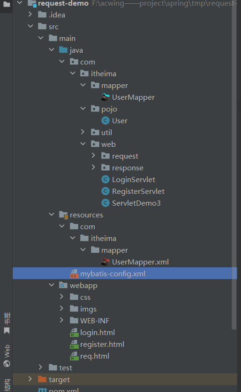Click the orange target folder icon
This screenshot has width=241, height=392.
coord(42,379)
